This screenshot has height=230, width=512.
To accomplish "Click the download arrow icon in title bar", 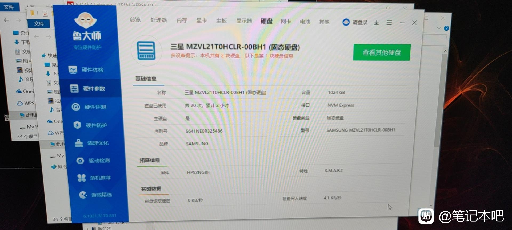I will point(376,23).
